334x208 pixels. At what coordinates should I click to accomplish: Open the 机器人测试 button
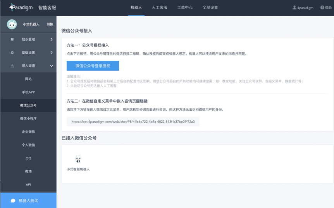(x=28, y=200)
